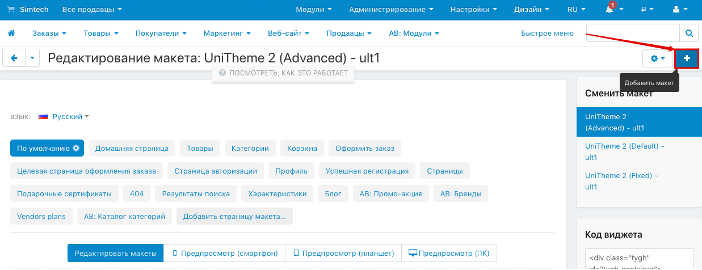Select the Корзина layout page
Viewport: 702px width, 270px height.
pos(302,149)
